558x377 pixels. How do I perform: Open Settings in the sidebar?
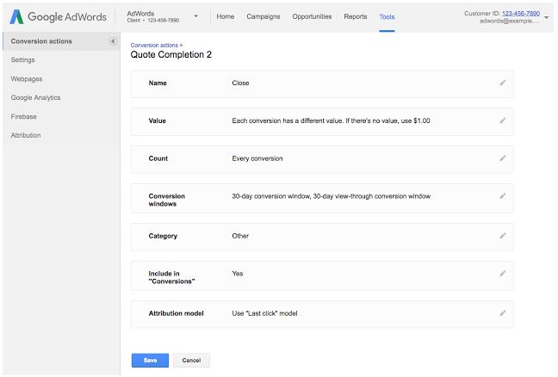[x=22, y=59]
